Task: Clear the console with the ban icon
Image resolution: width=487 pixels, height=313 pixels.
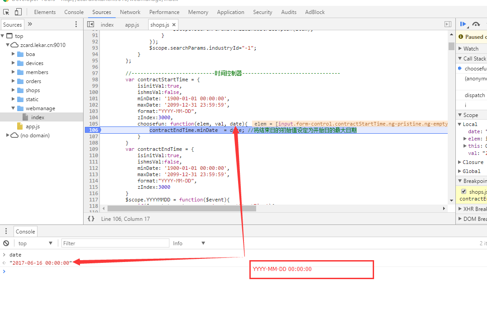Action: pyautogui.click(x=6, y=243)
